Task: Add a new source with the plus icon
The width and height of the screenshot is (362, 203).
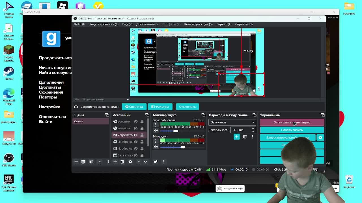Action: click(x=115, y=162)
